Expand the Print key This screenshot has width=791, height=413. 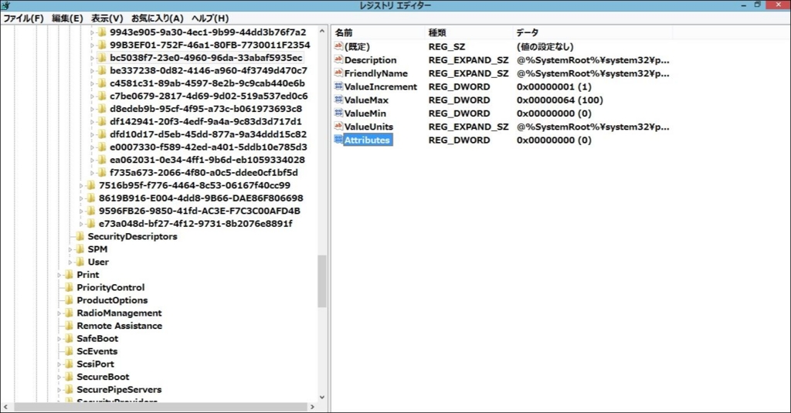(x=59, y=275)
